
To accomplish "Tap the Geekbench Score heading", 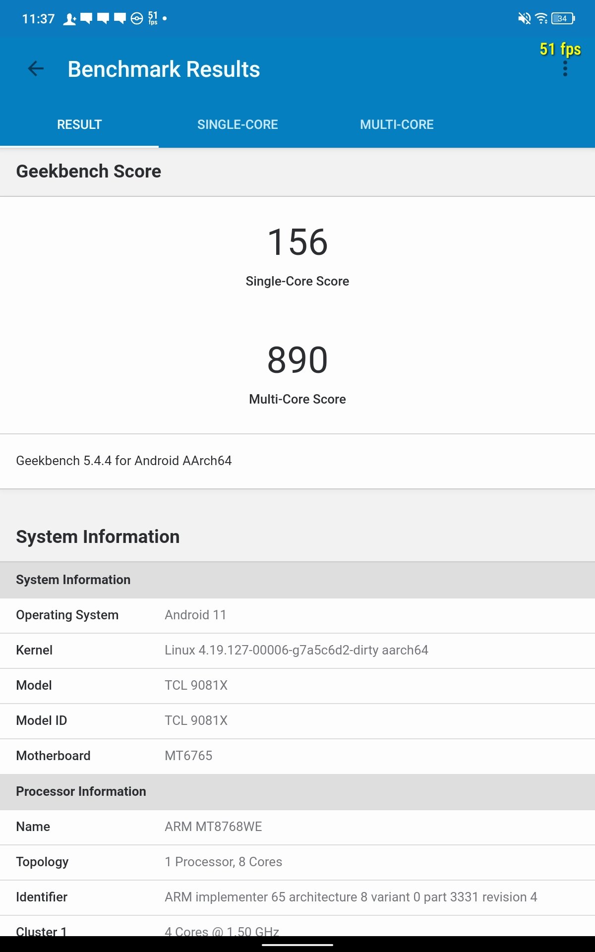I will click(89, 172).
